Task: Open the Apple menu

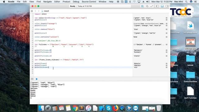Action: pyautogui.click(x=4, y=2)
